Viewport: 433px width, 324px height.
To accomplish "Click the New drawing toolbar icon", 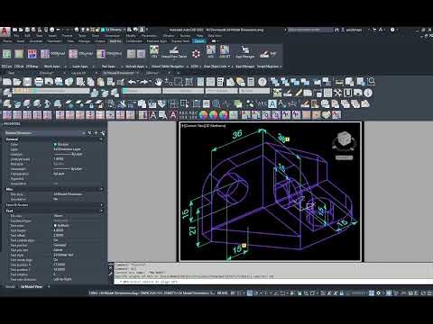I will click(7, 82).
